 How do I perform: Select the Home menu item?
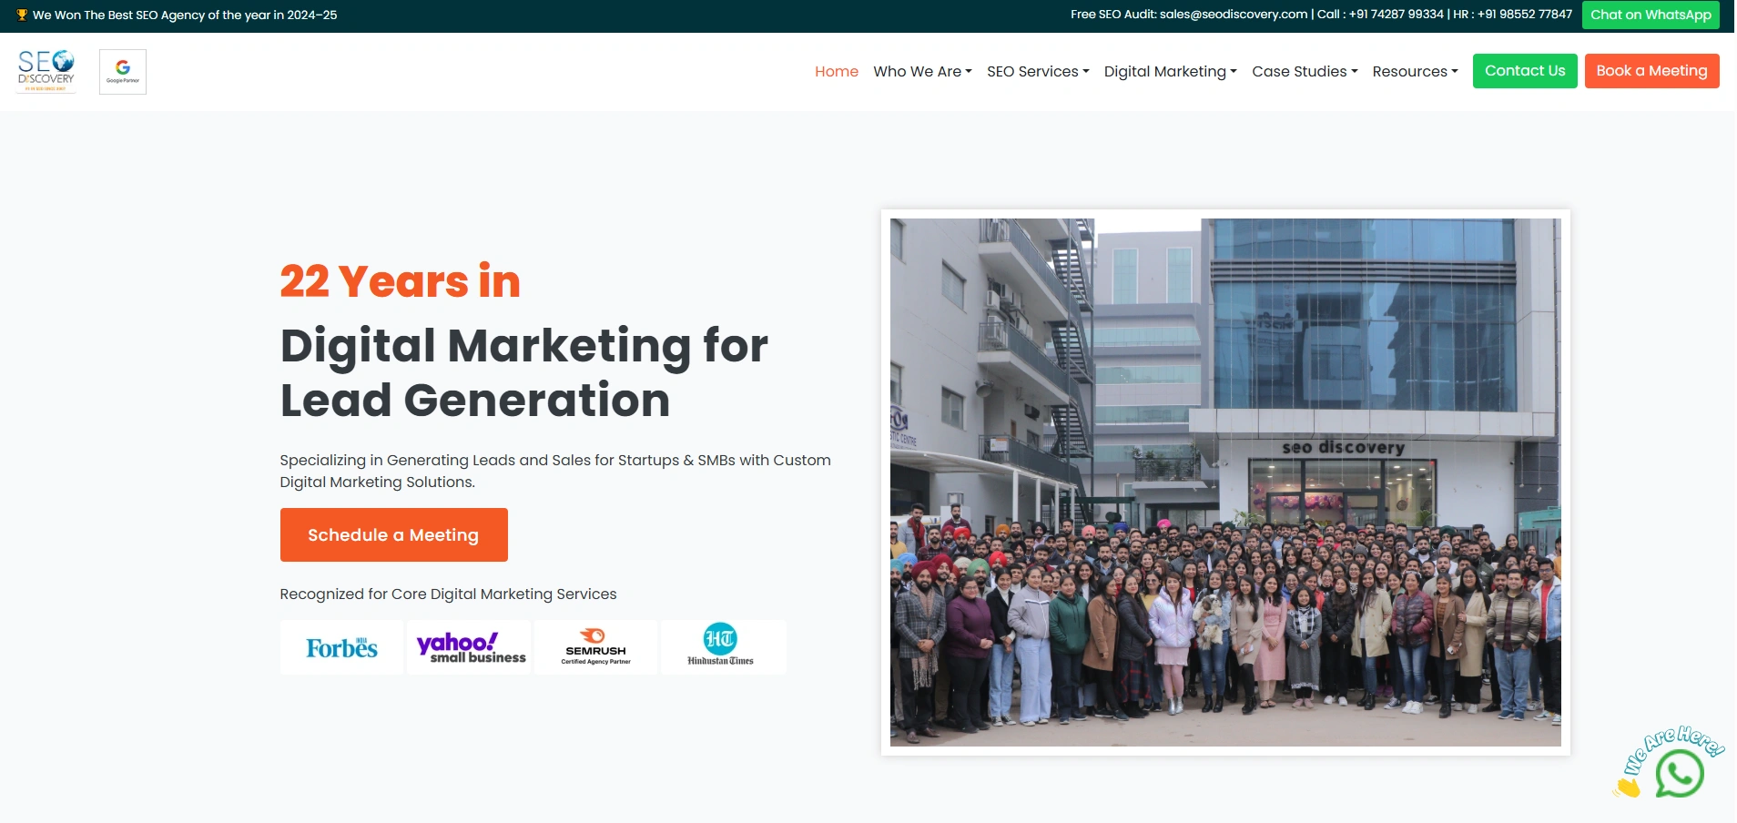tap(836, 71)
